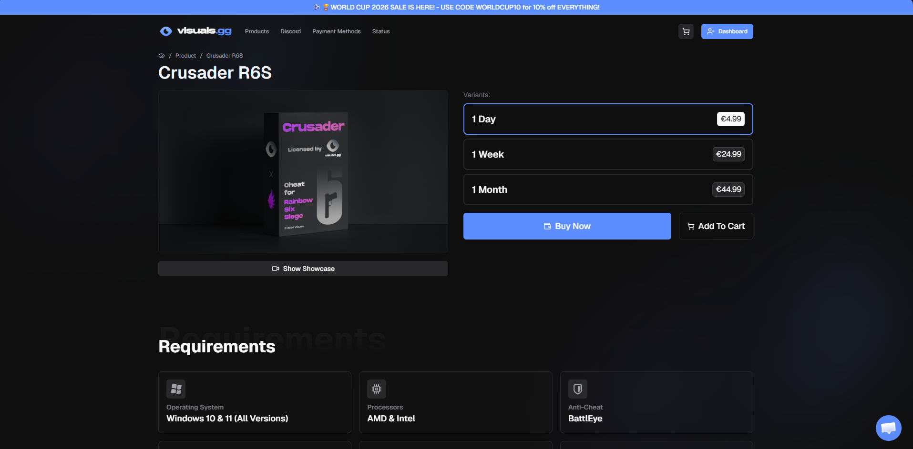
Task: Click the Windows operating system icon
Action: [176, 389]
